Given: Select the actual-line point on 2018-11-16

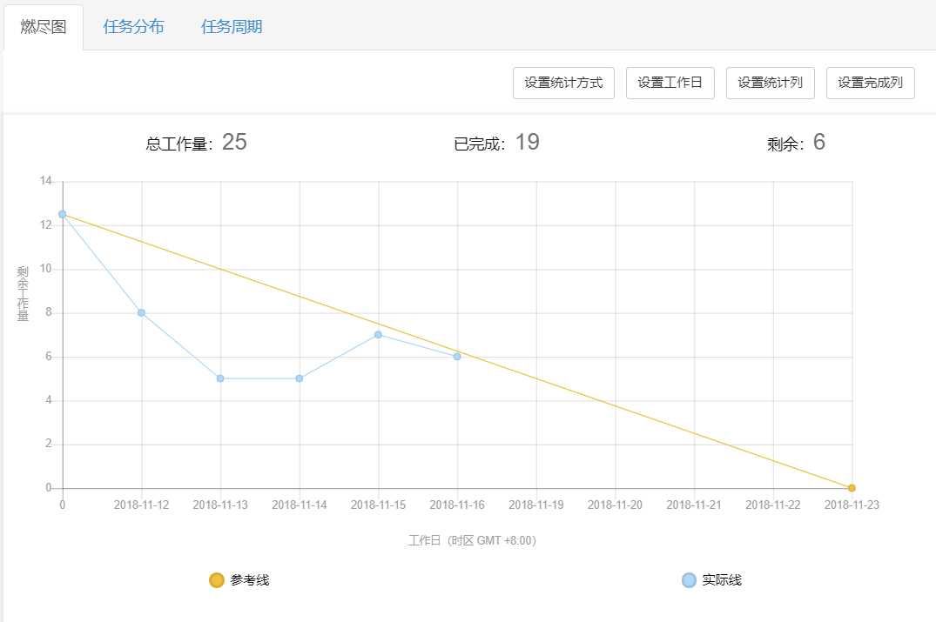Looking at the screenshot, I should pyautogui.click(x=457, y=357).
